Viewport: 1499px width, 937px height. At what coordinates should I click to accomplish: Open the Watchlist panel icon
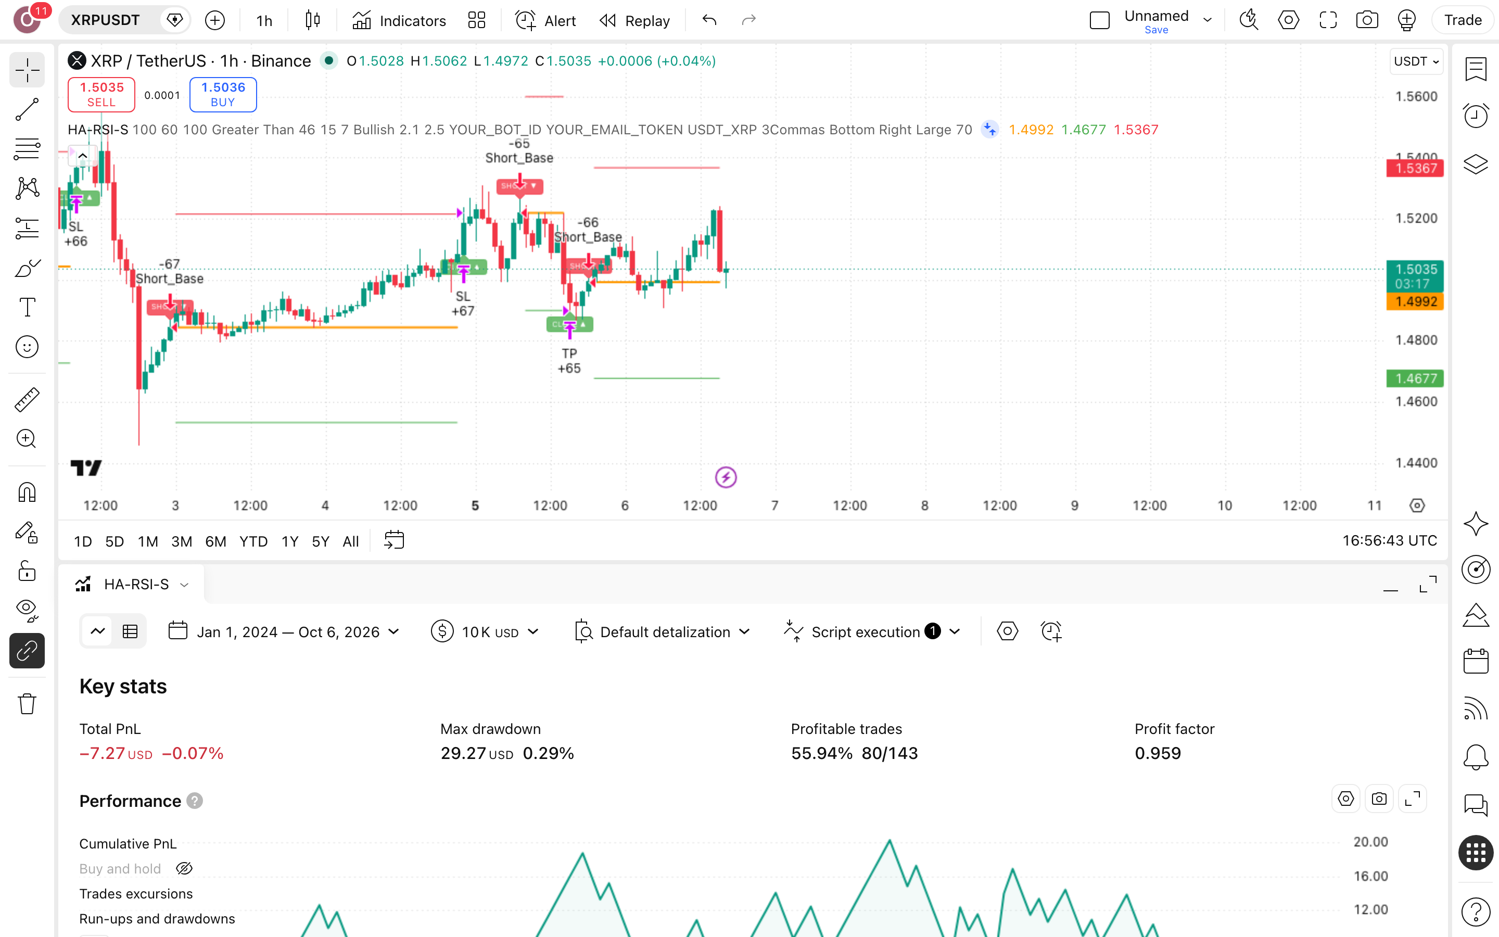pos(1476,69)
